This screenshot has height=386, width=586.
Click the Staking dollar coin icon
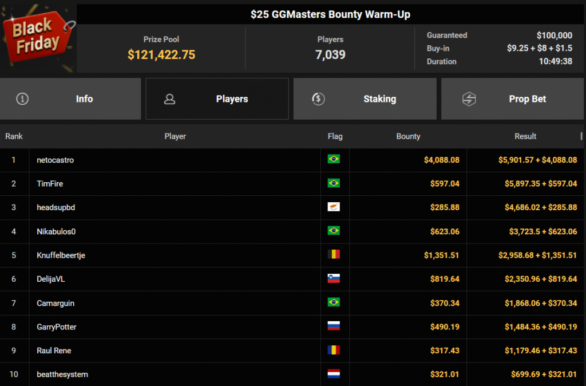[x=318, y=99]
